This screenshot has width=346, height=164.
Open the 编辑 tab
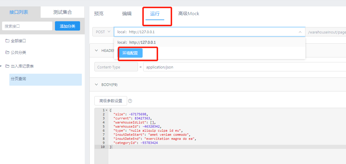click(127, 14)
